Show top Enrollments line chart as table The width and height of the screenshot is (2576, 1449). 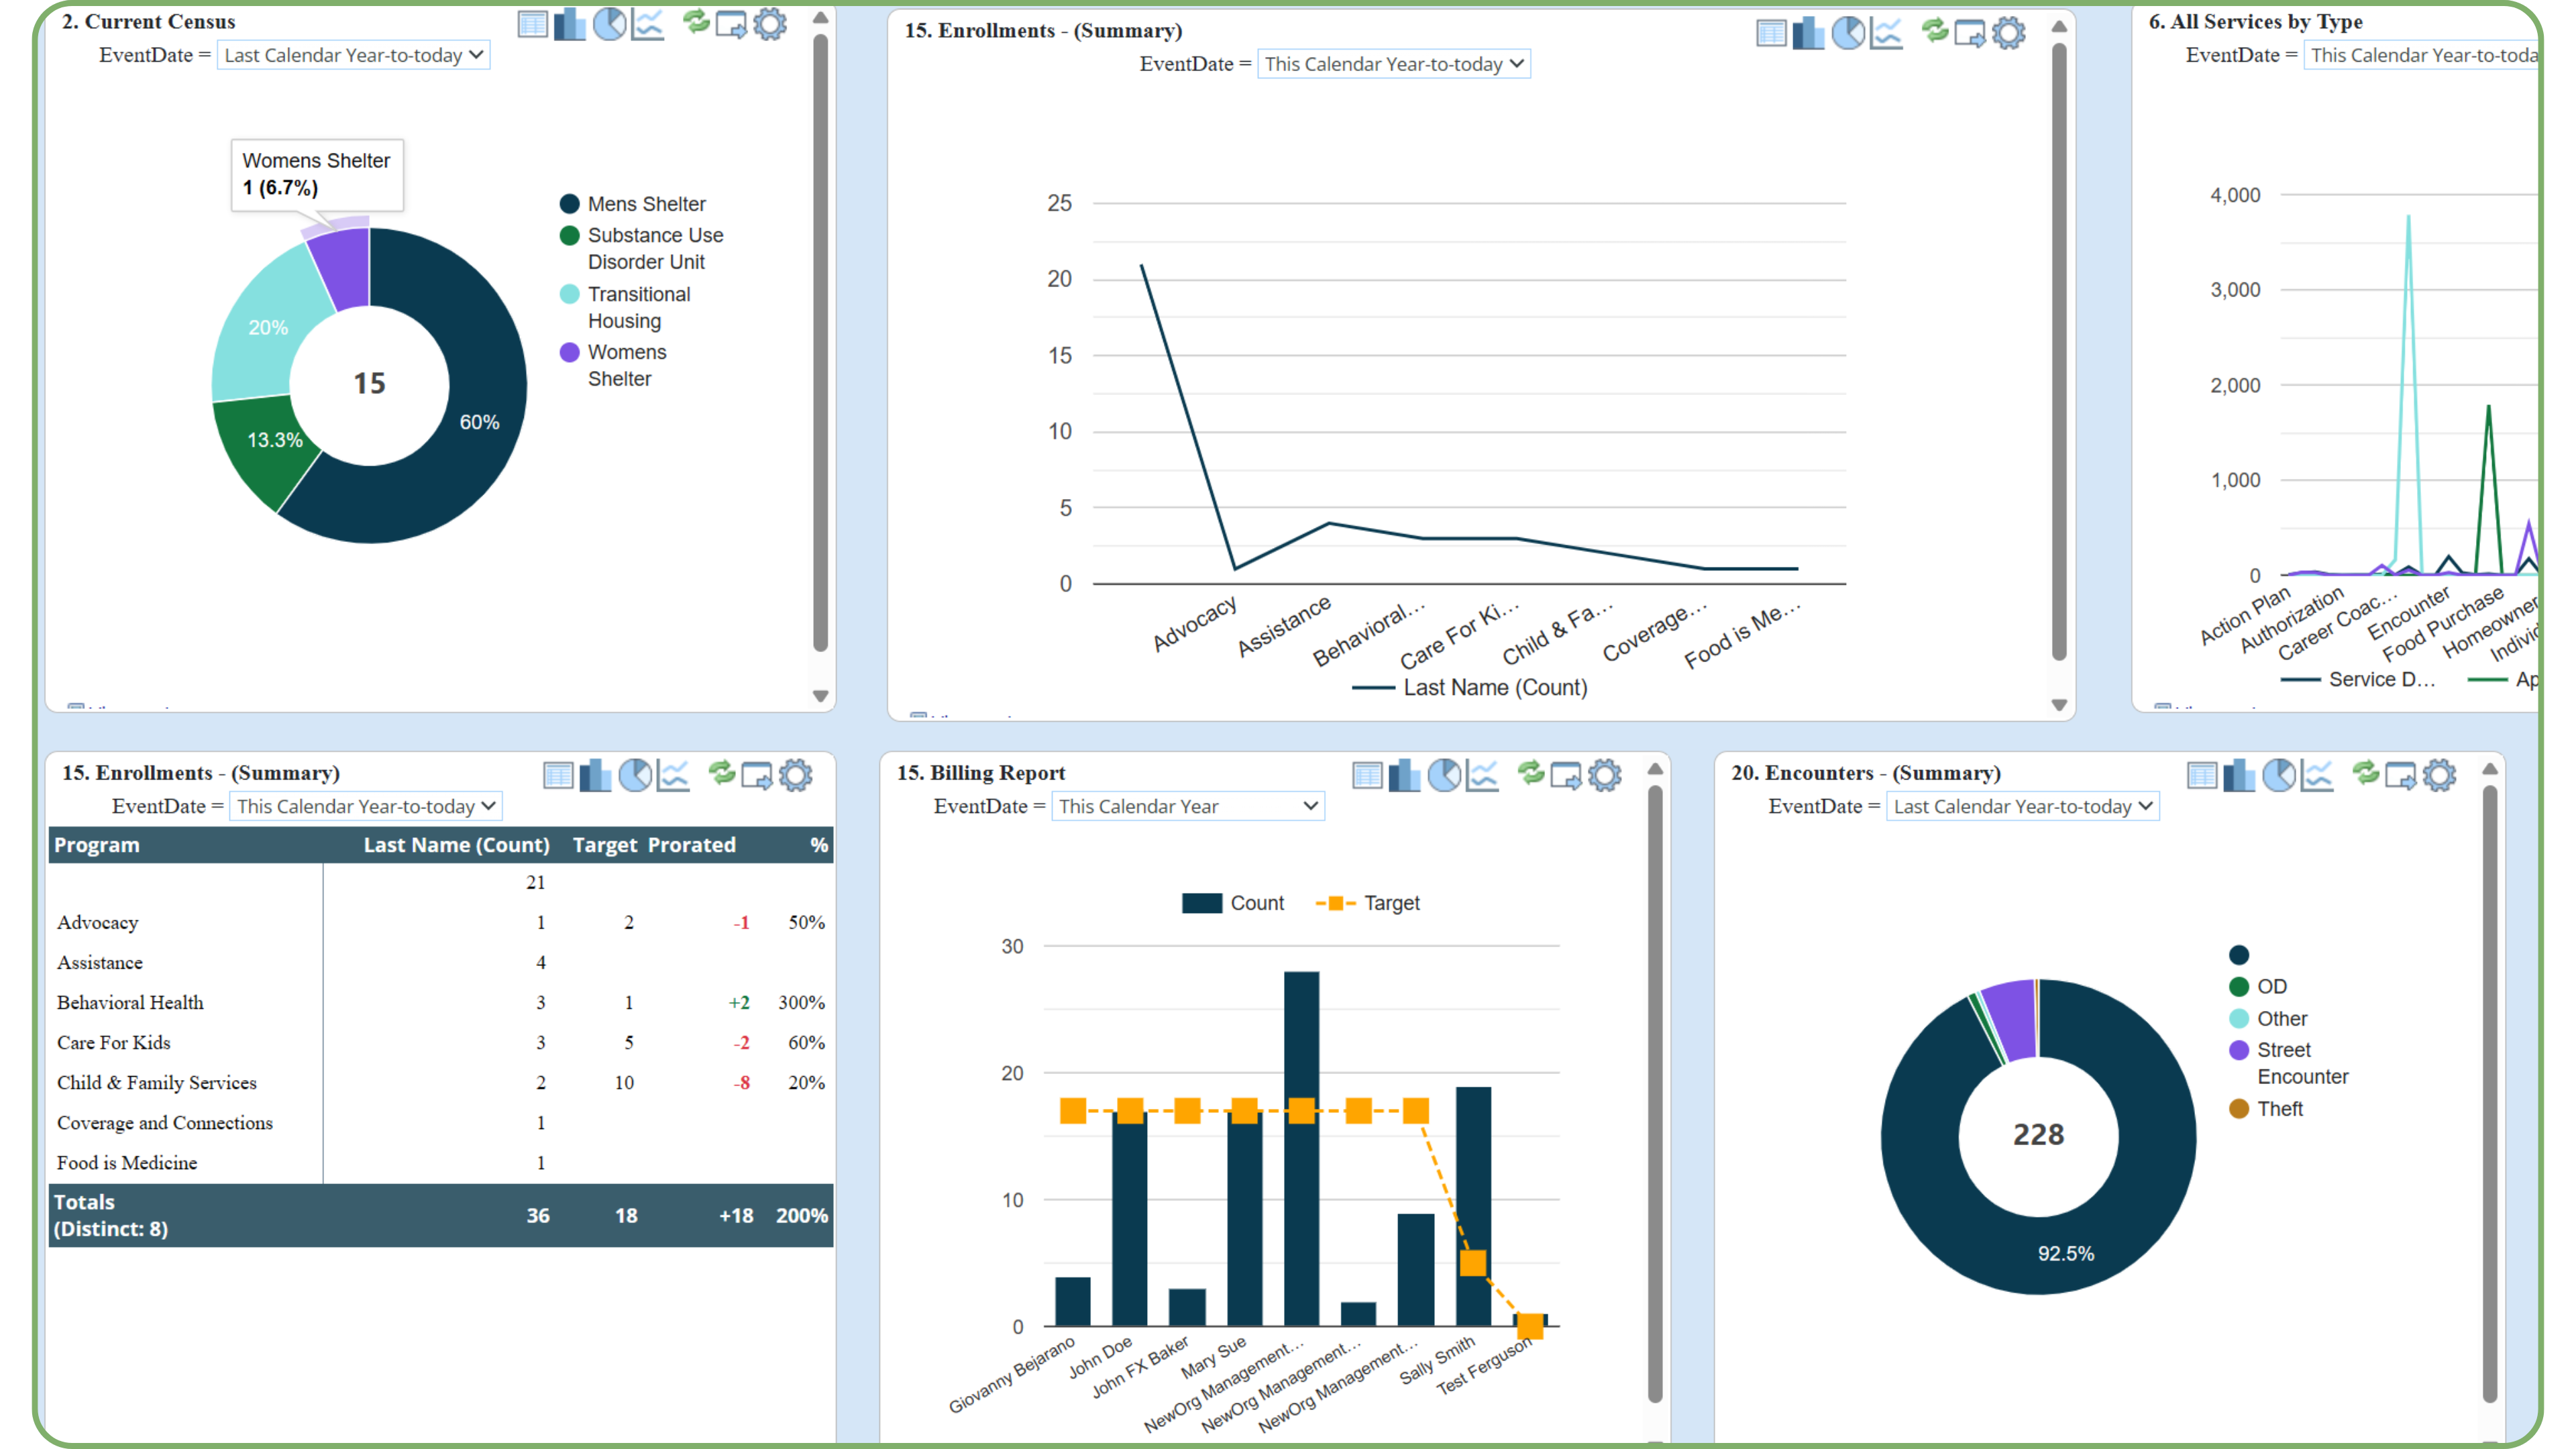(1771, 33)
